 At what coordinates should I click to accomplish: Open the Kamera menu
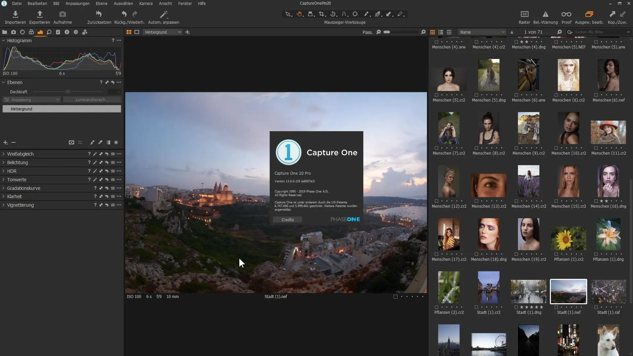(x=146, y=3)
